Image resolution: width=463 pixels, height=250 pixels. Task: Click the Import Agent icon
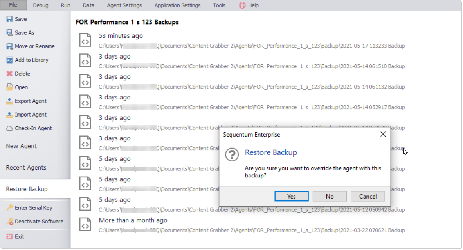9,115
